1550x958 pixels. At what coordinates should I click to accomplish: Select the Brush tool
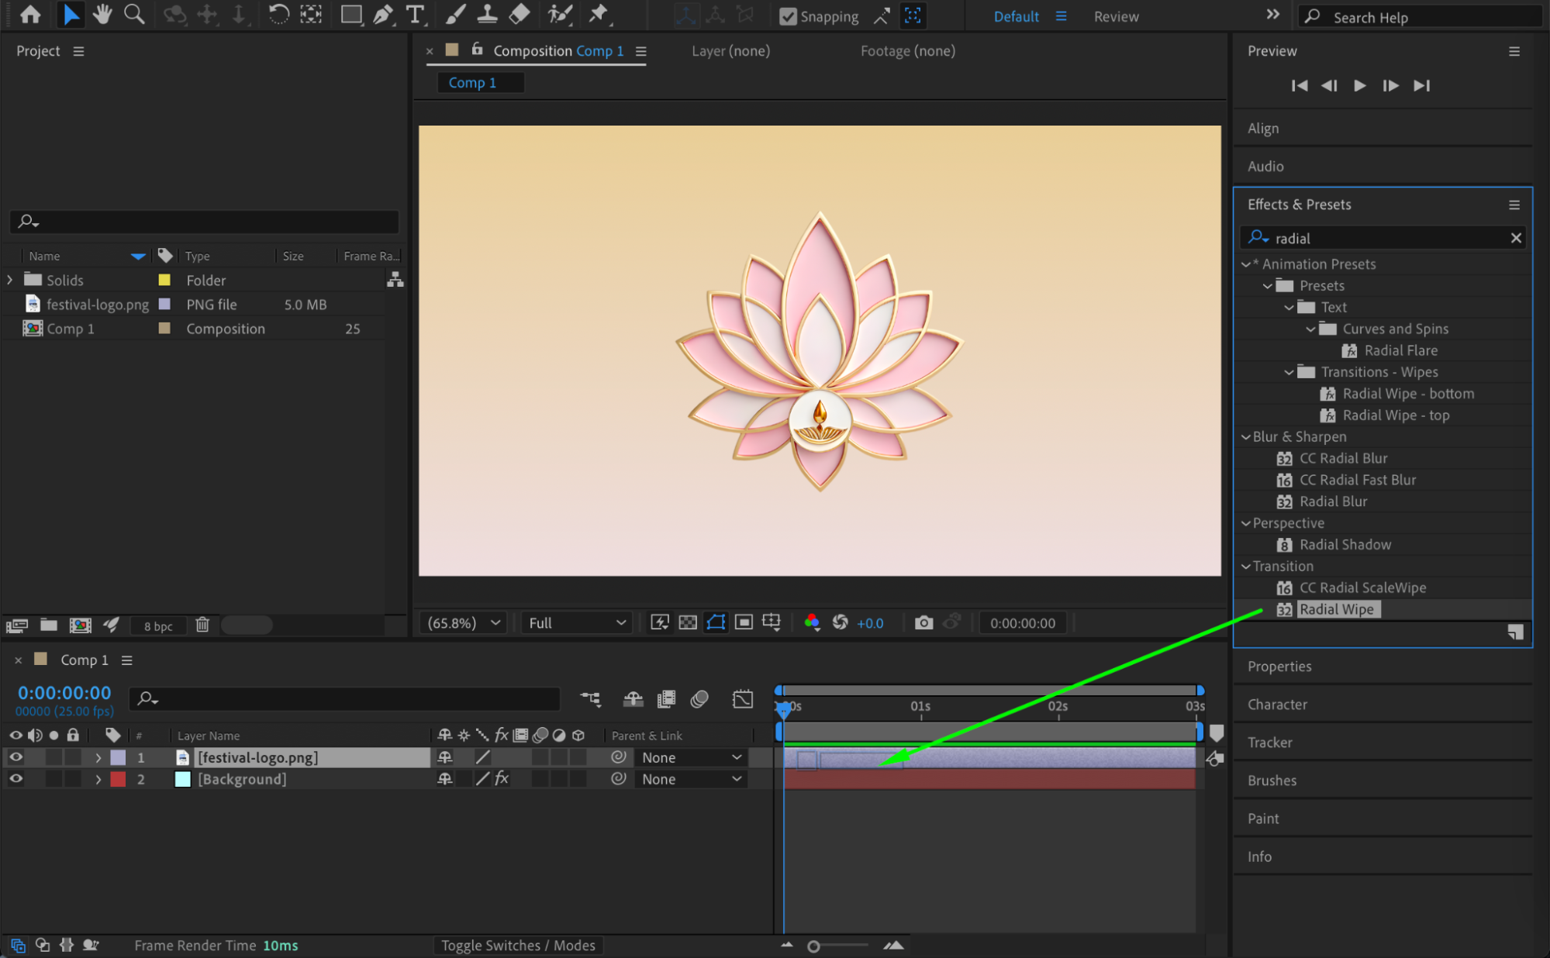[456, 15]
